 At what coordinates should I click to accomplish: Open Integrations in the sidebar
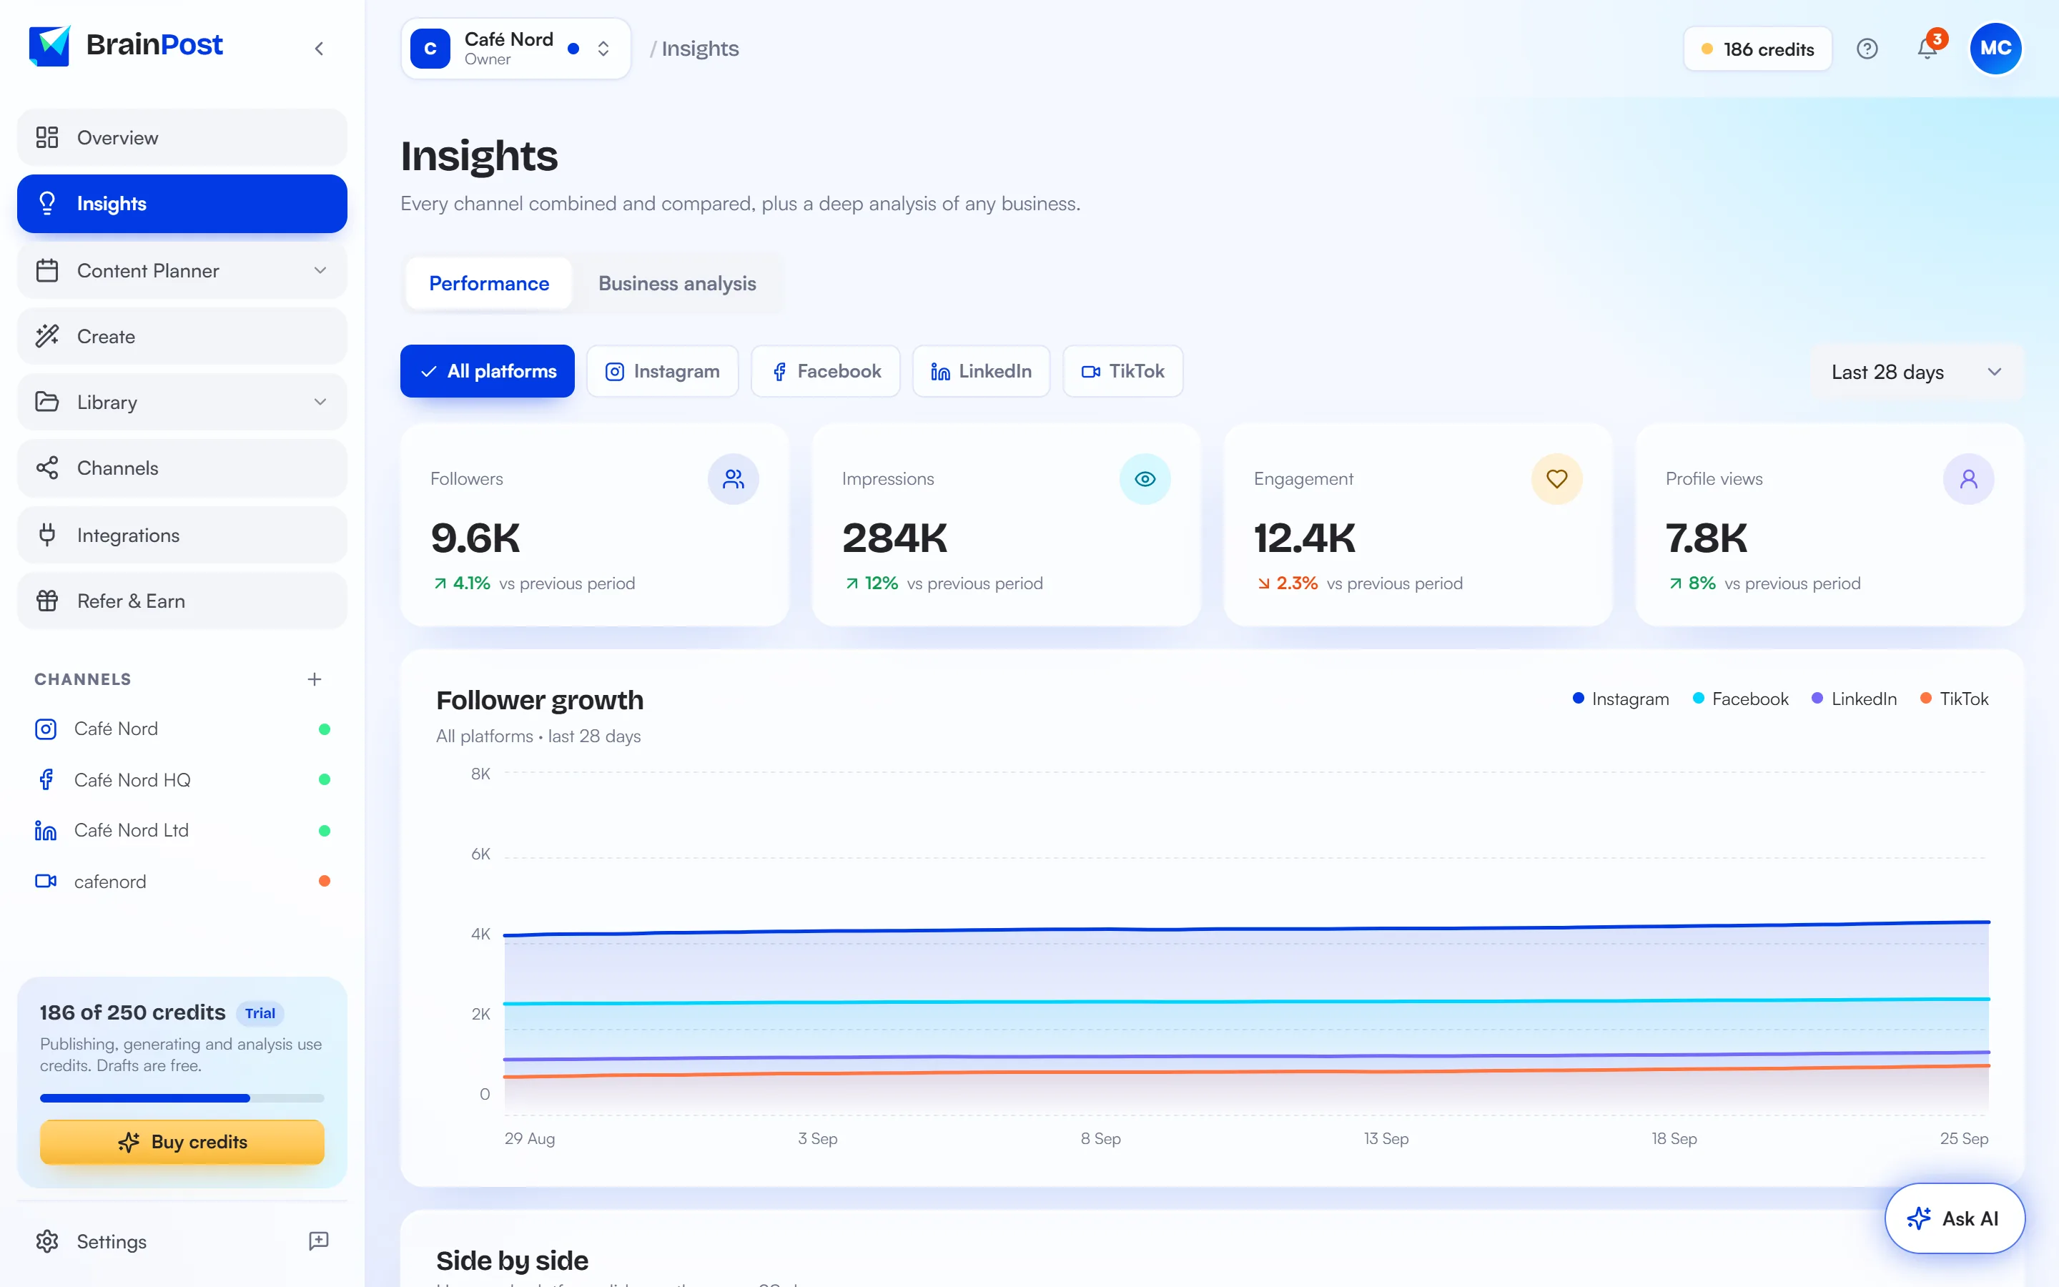[x=182, y=535]
